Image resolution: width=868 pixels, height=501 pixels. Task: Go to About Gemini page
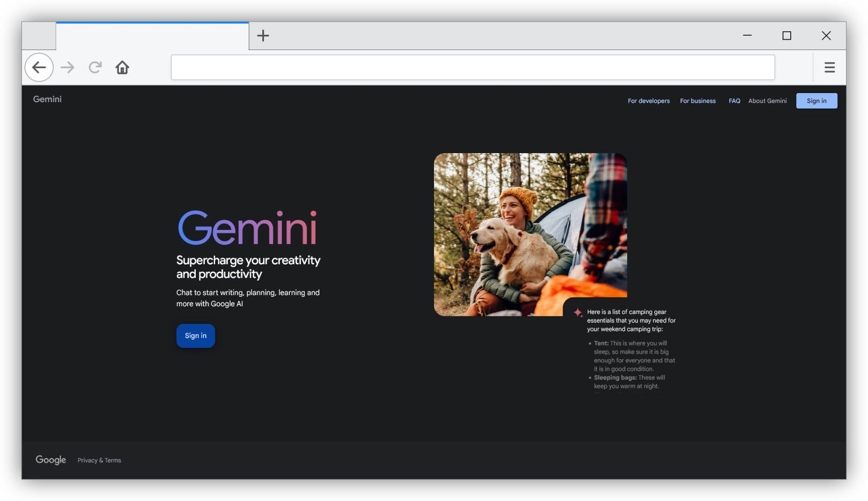pos(767,101)
